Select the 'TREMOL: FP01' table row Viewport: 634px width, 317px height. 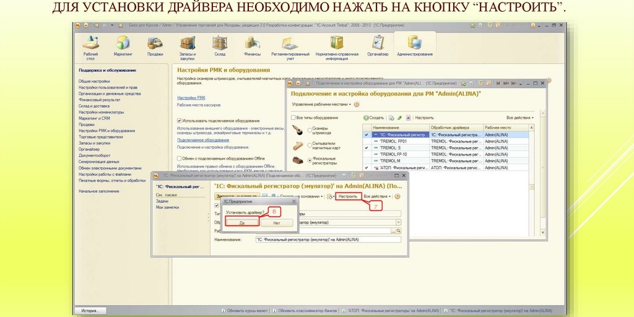coord(396,141)
